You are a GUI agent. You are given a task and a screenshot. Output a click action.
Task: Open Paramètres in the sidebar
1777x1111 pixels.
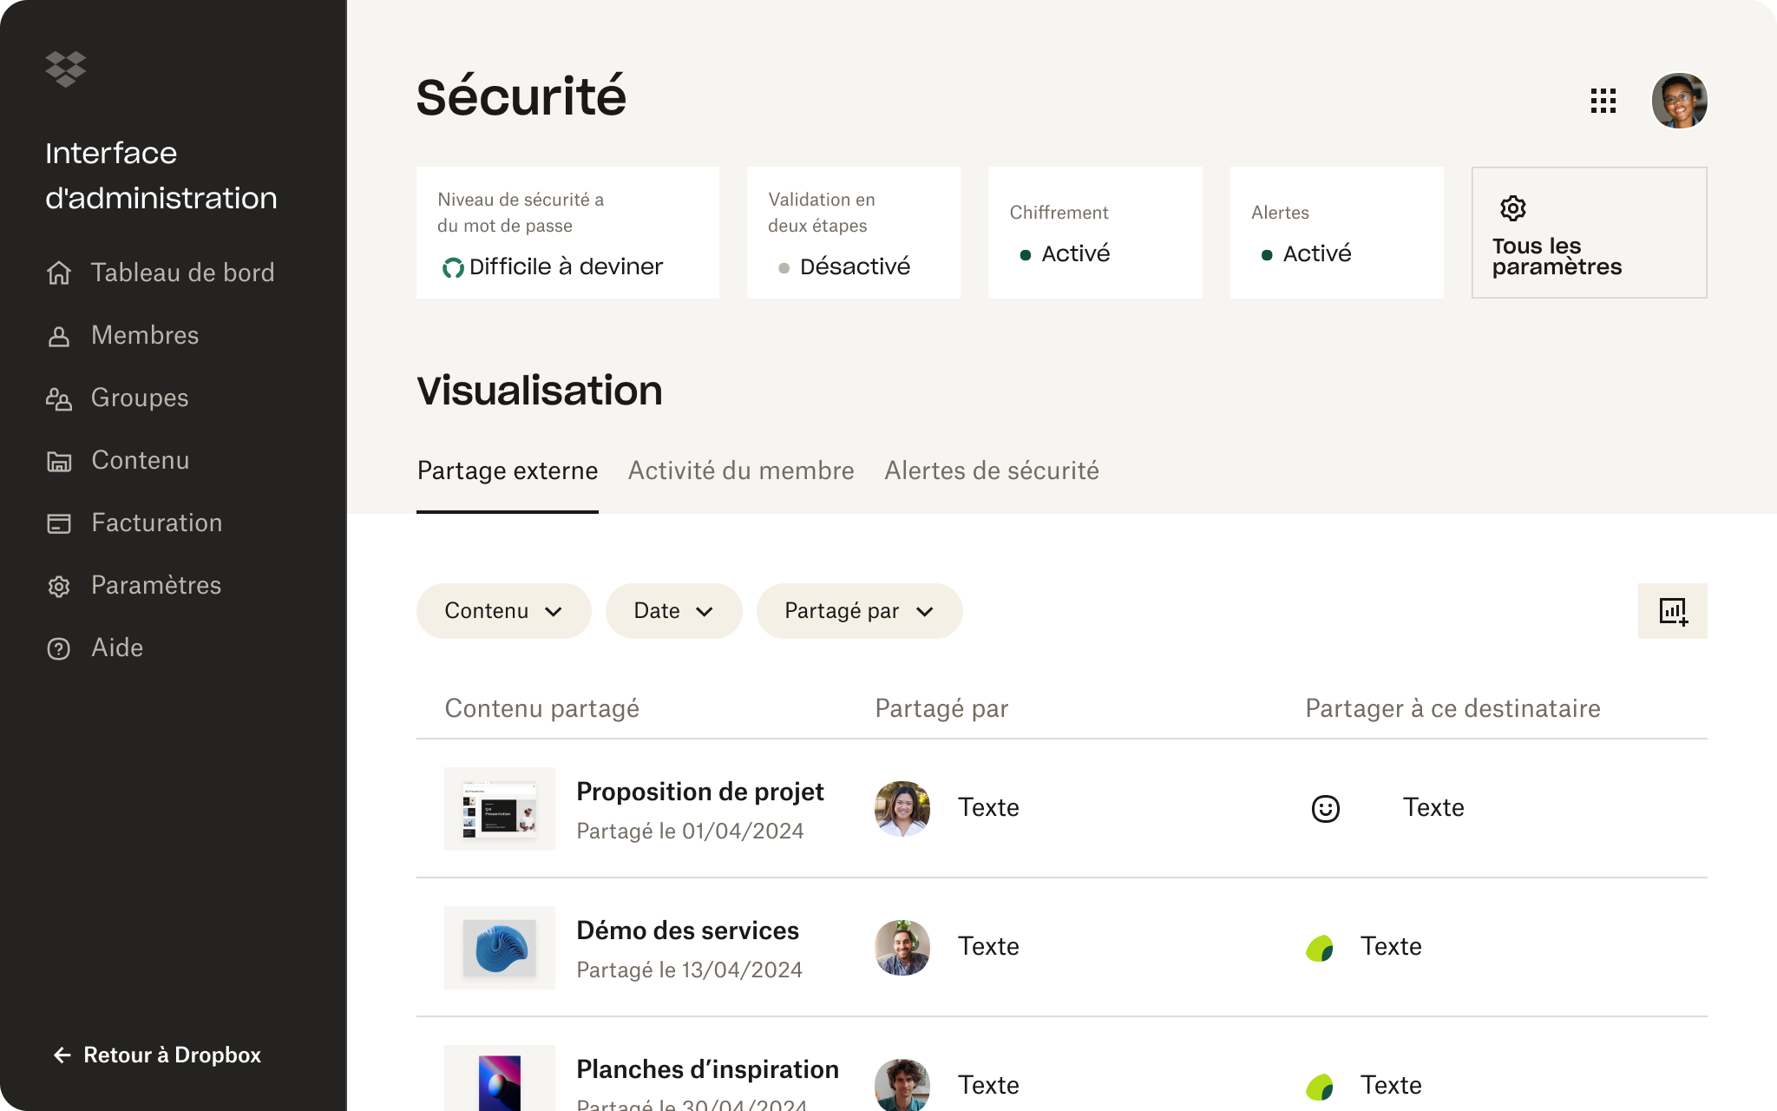click(134, 585)
